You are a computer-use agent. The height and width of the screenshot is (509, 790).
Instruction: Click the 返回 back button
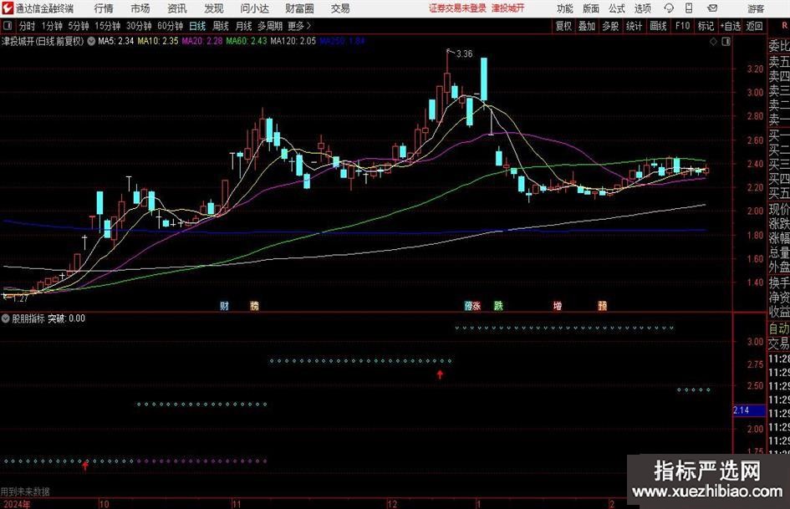[x=755, y=26]
